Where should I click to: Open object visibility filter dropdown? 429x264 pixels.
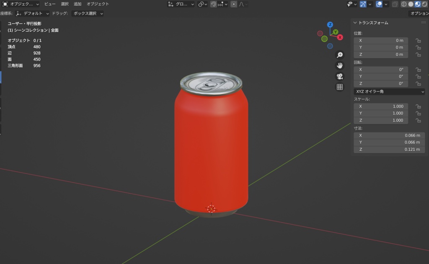352,4
